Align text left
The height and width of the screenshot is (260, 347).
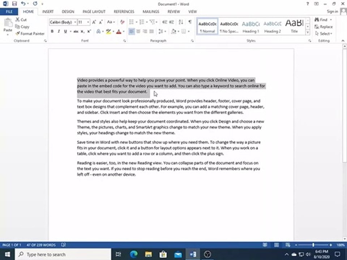click(132, 31)
